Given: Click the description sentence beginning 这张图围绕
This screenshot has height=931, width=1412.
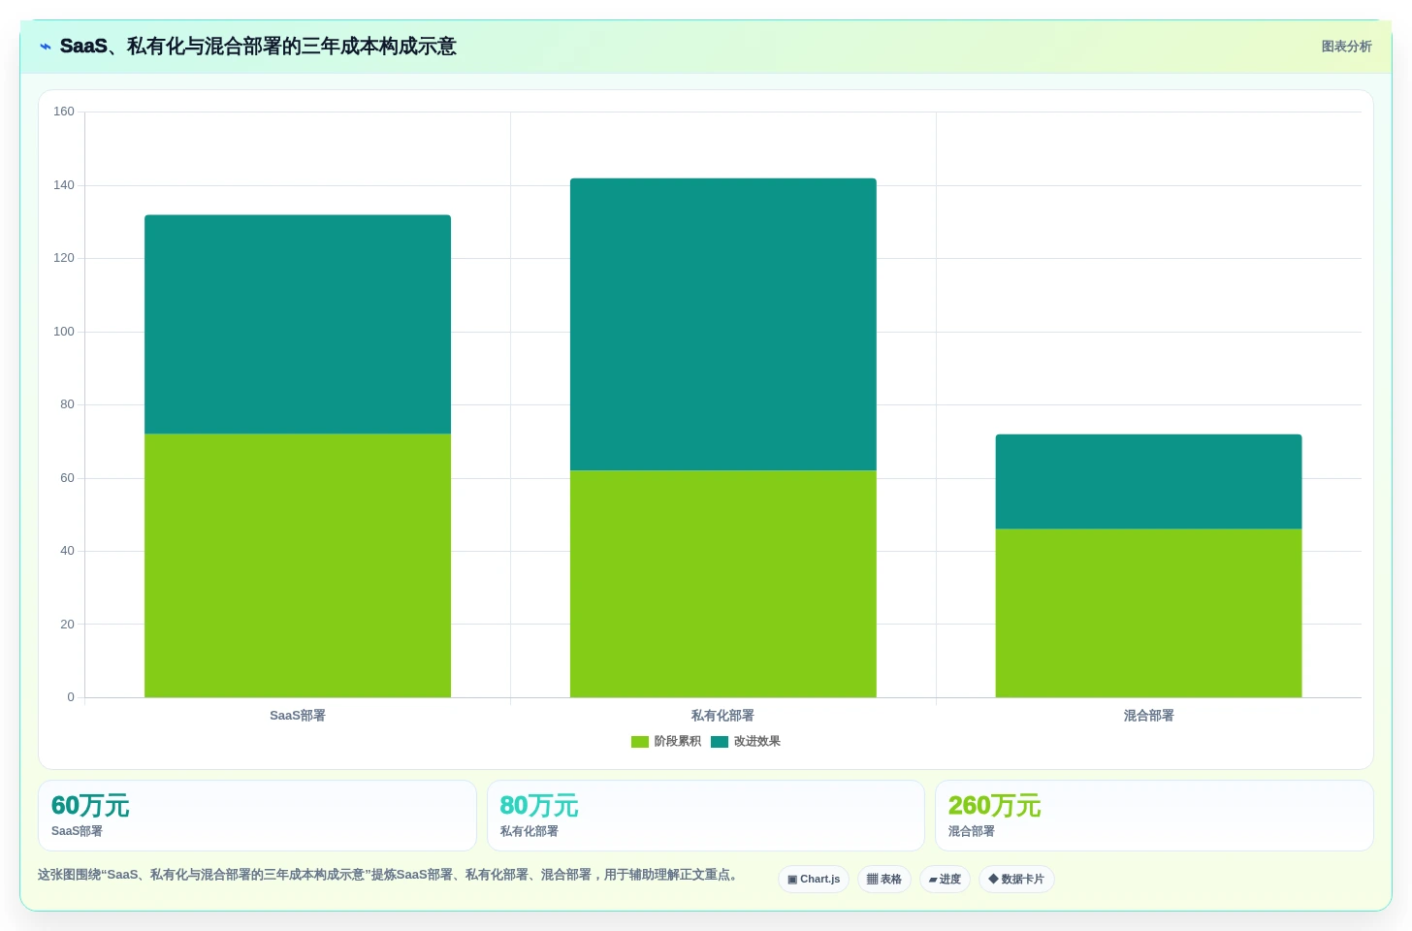Looking at the screenshot, I should coord(390,875).
